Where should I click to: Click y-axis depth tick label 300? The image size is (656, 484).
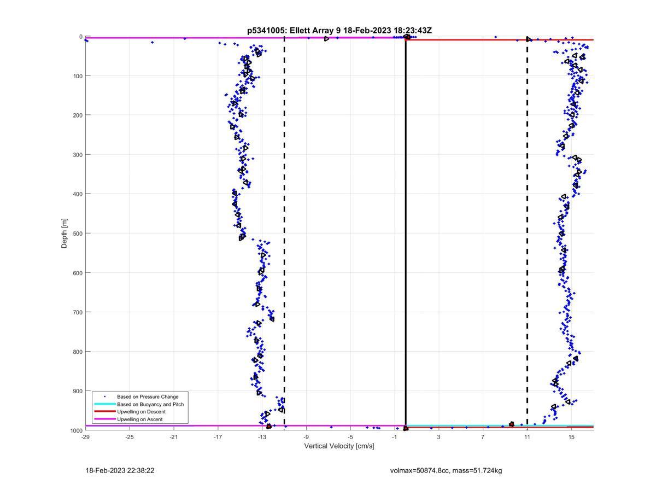click(78, 155)
